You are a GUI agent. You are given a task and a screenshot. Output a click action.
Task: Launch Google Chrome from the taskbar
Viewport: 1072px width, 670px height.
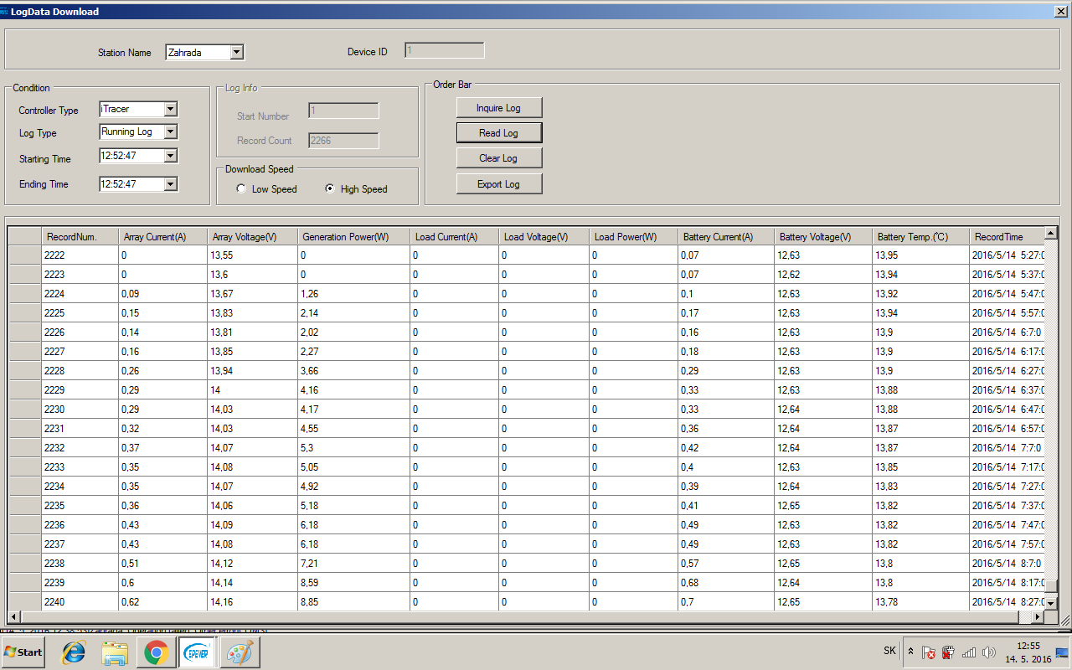pos(156,652)
